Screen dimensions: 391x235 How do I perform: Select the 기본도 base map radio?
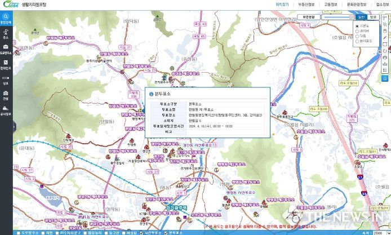pos(357,26)
